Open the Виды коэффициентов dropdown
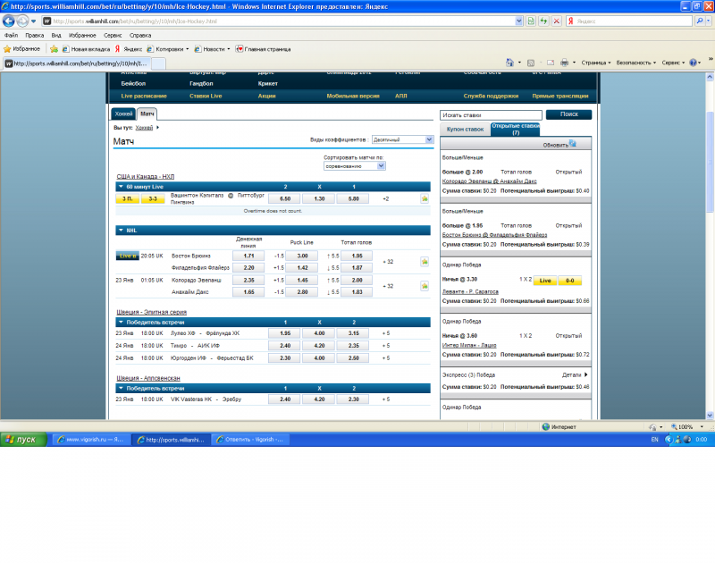 402,139
